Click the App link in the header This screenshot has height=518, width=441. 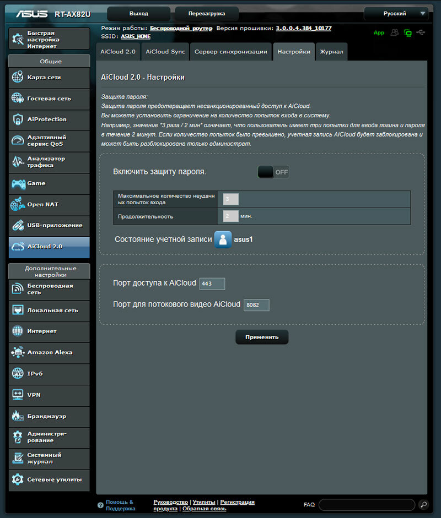pyautogui.click(x=379, y=32)
